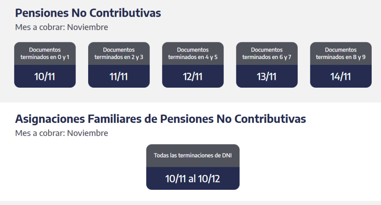Image resolution: width=381 pixels, height=205 pixels.
Task: Click the '10/12' end date in the range
Action: [209, 179]
